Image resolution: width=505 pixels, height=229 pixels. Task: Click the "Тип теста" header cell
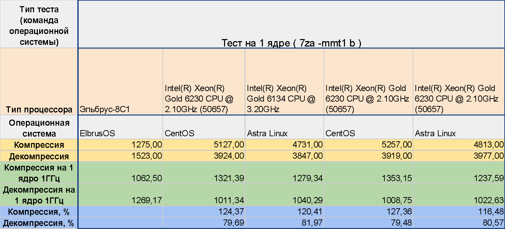click(39, 24)
